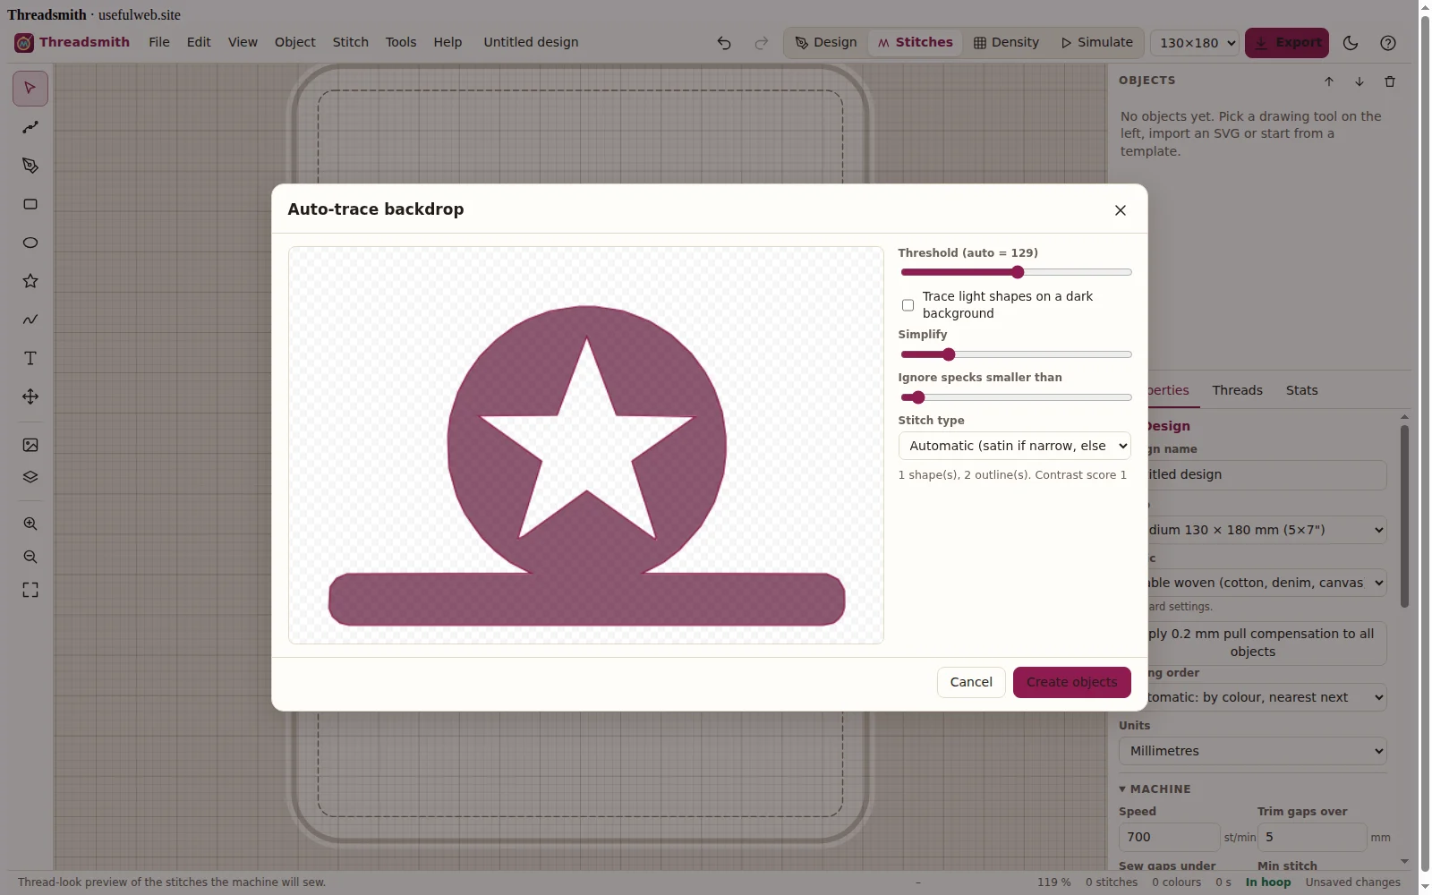Zoom in with the magnifier plus

(x=30, y=524)
